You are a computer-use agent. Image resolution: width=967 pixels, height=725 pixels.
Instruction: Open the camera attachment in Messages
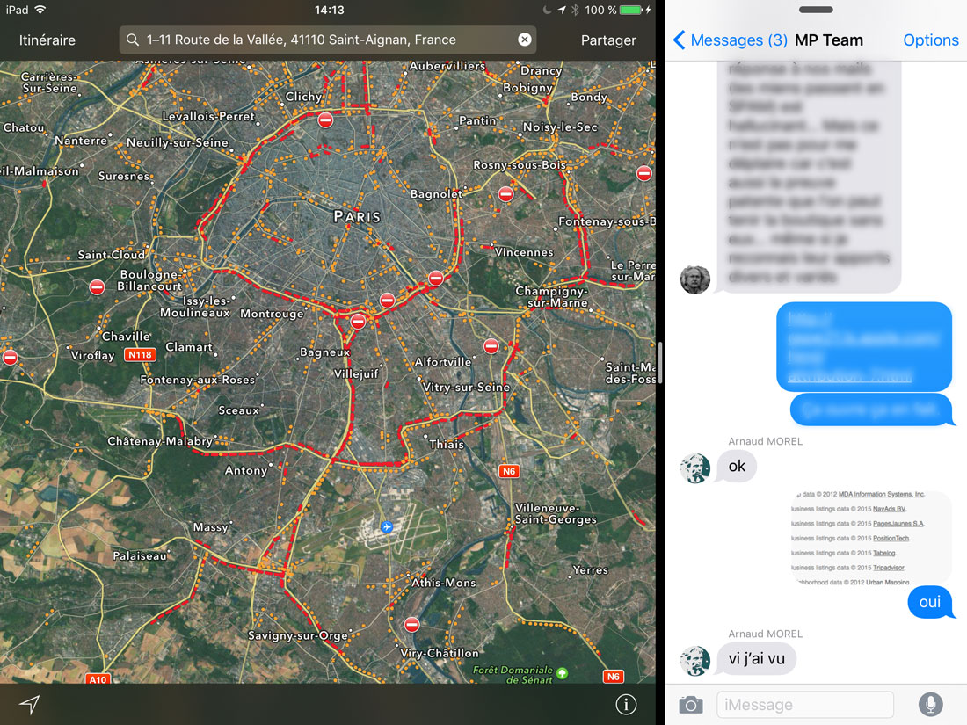click(691, 704)
